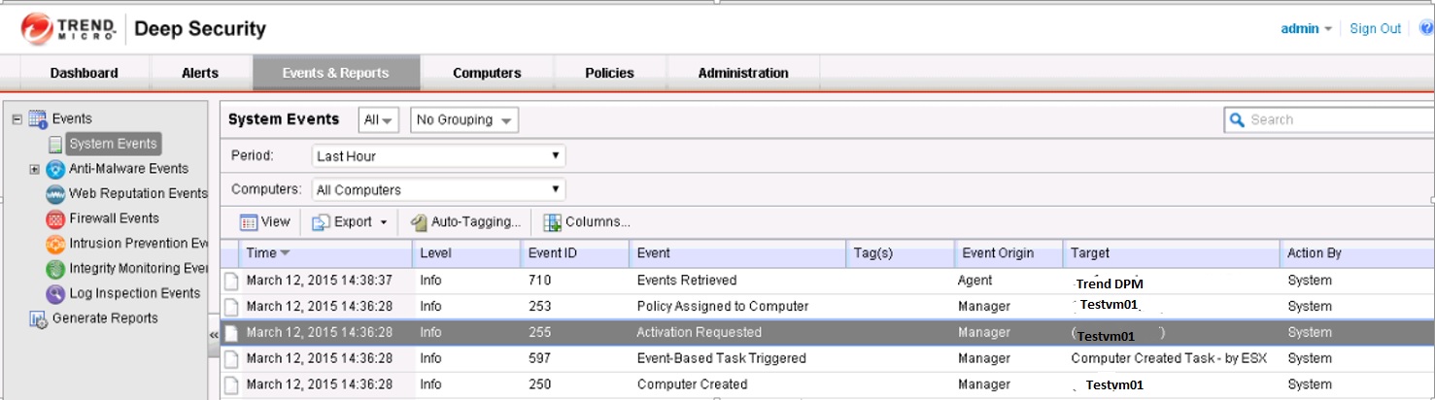Open the Columns chooser

(x=587, y=222)
